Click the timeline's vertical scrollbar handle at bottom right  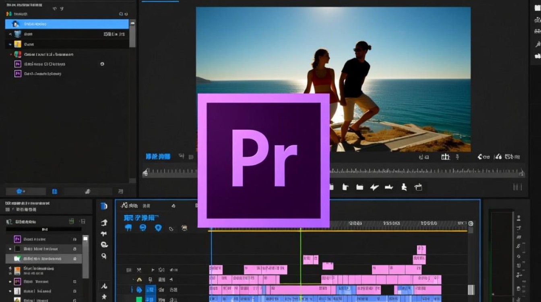[471, 290]
